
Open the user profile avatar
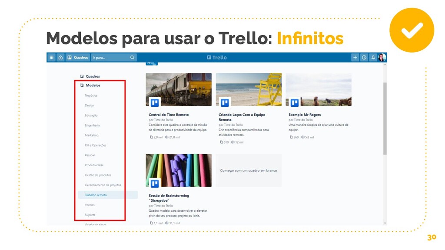382,58
